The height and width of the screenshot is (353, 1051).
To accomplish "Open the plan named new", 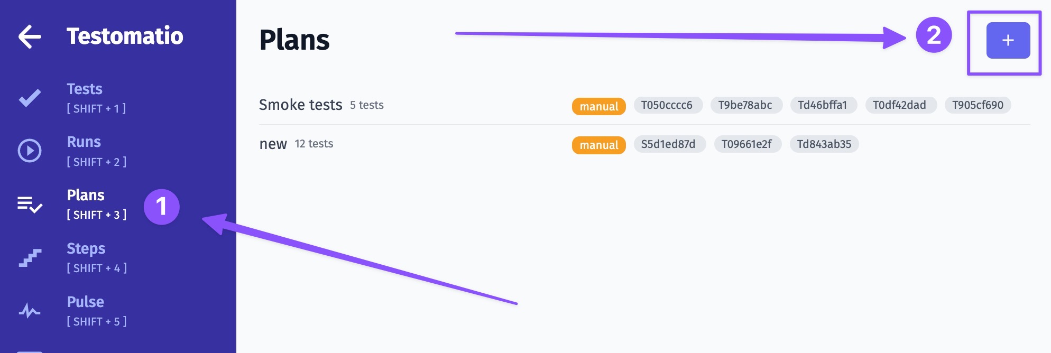I will [273, 144].
